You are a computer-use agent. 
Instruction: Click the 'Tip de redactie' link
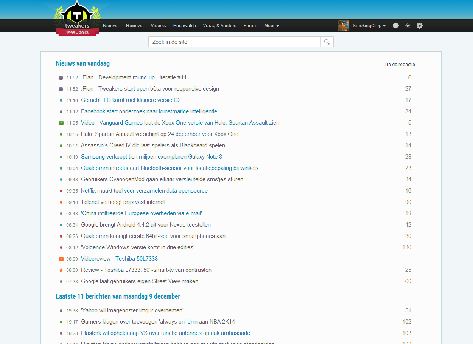400,65
